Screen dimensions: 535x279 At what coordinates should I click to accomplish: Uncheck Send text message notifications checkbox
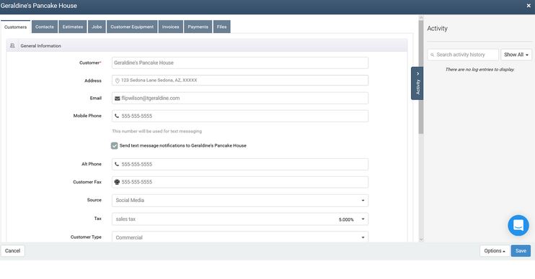(115, 146)
